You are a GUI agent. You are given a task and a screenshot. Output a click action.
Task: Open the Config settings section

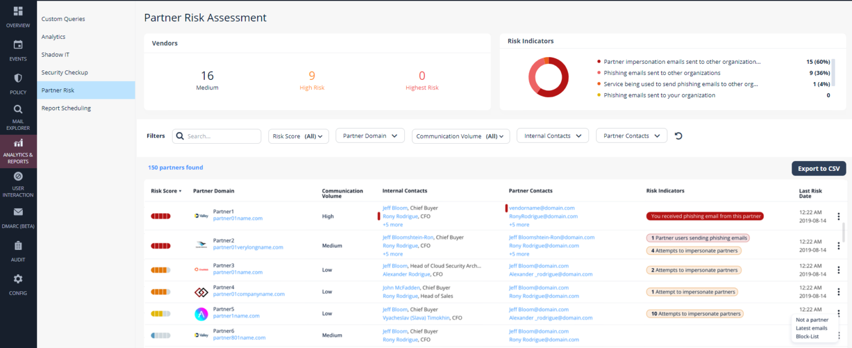coord(18,282)
